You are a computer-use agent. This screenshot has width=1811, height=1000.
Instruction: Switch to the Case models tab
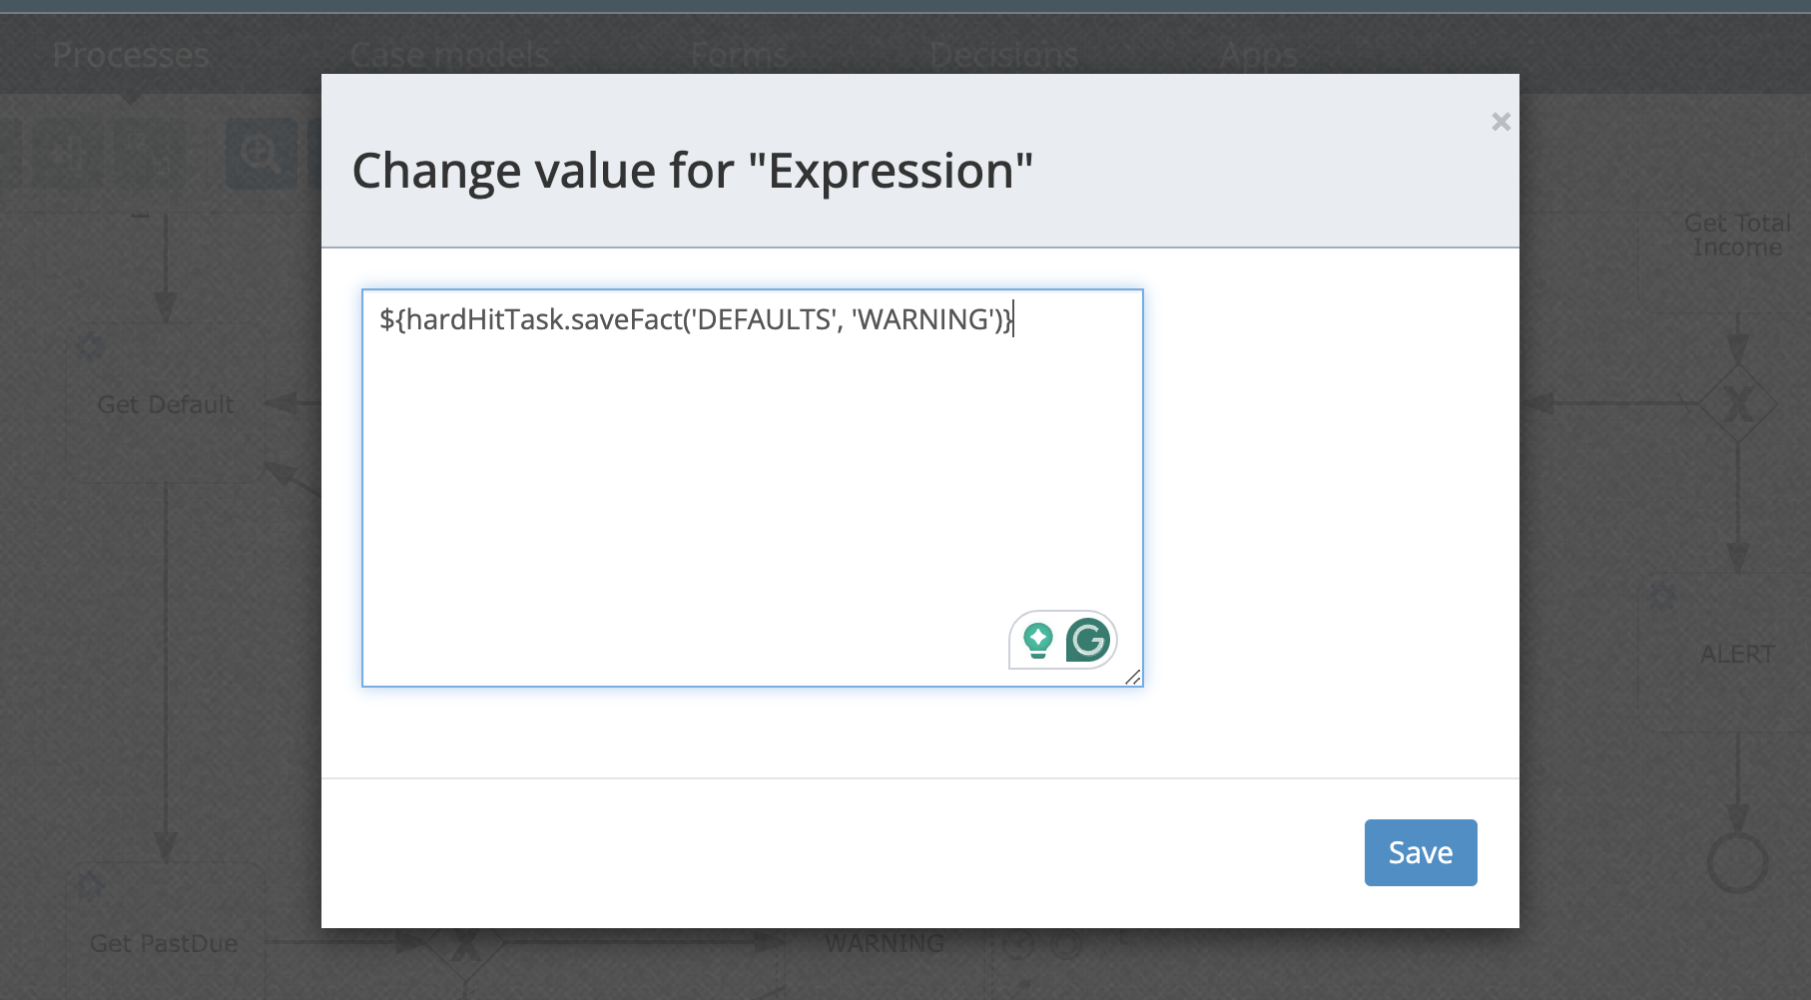point(449,55)
